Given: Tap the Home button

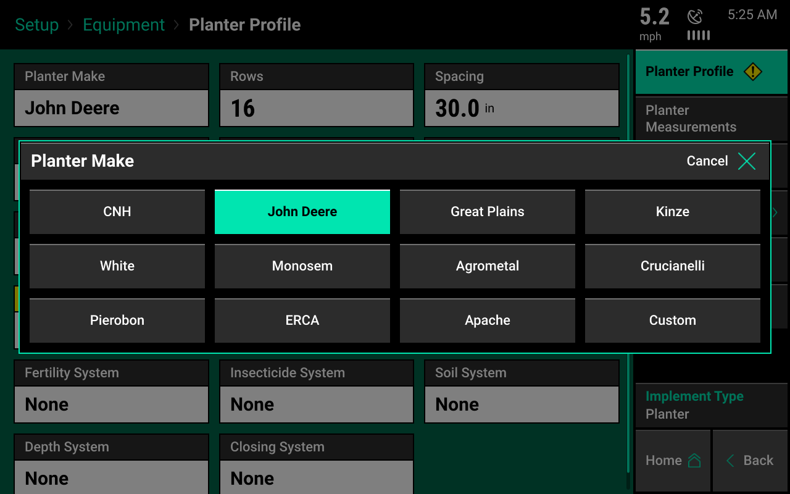Looking at the screenshot, I should [673, 461].
